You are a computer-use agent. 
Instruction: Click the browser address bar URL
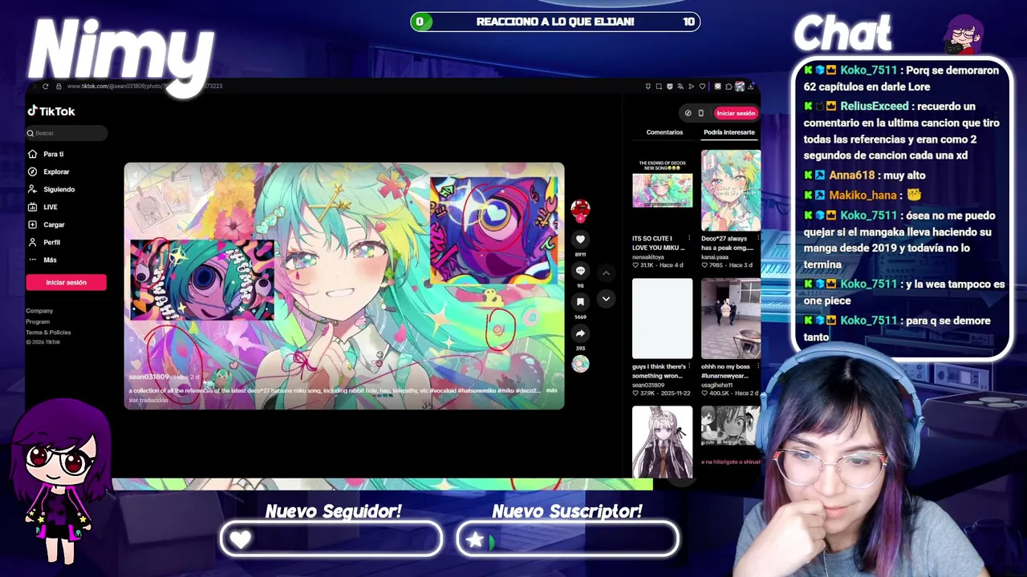point(144,86)
